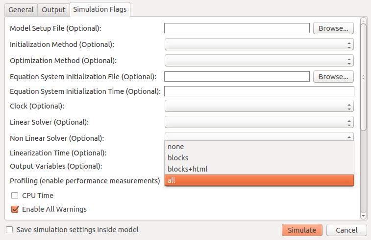
Task: Browse for Equation System Initialization File
Action: [x=333, y=77]
